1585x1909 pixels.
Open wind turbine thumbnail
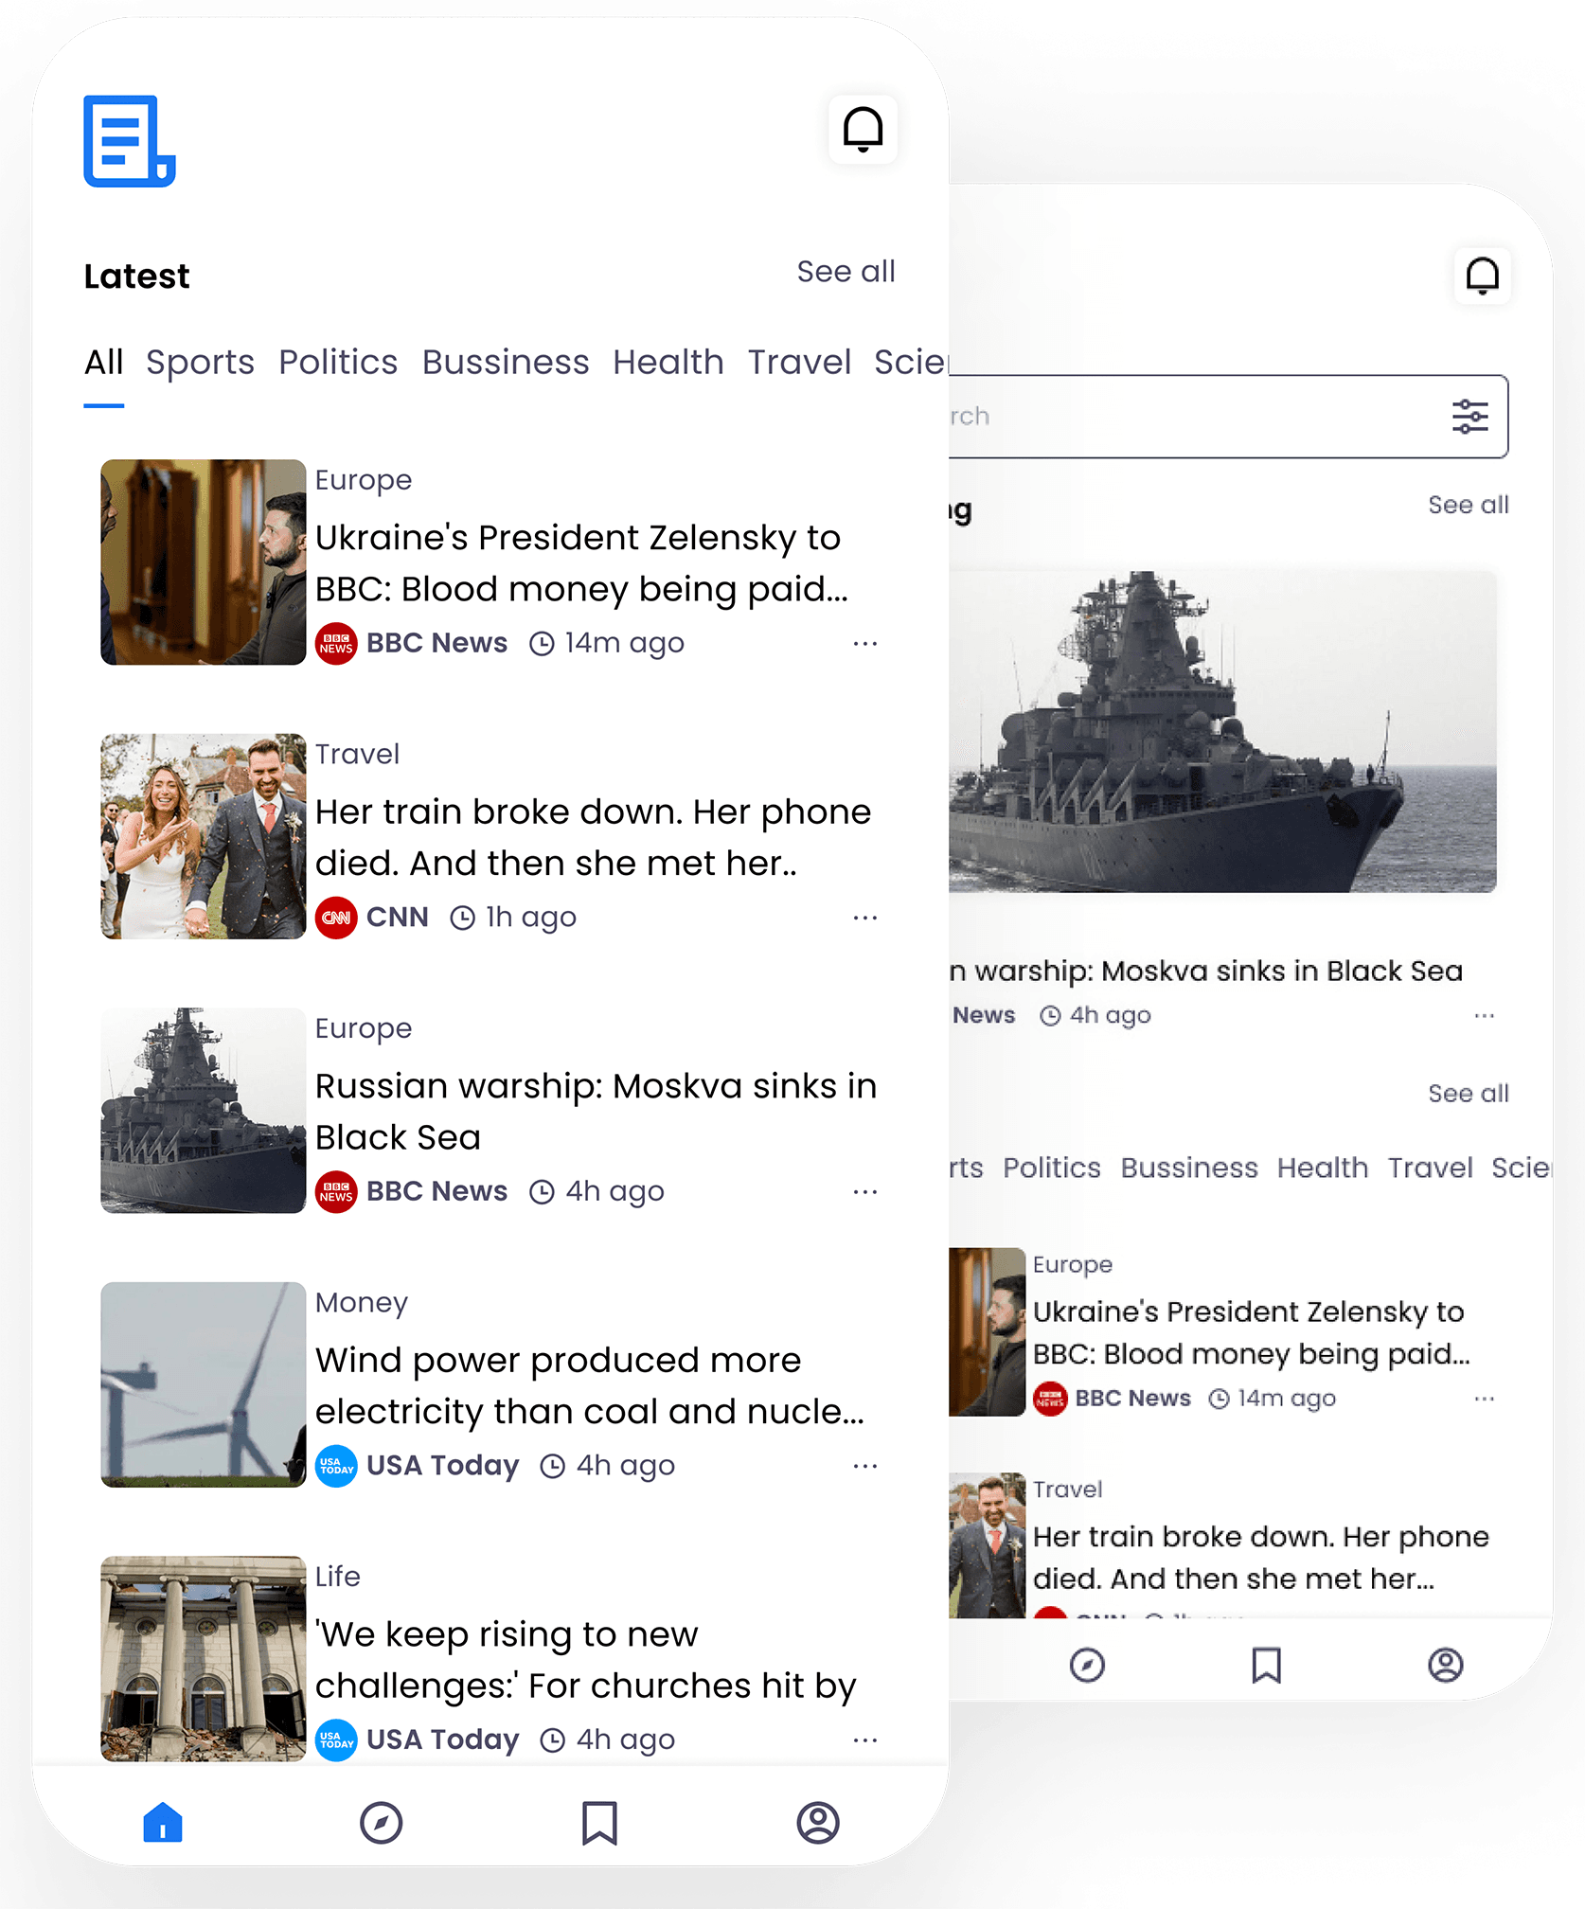point(204,1384)
